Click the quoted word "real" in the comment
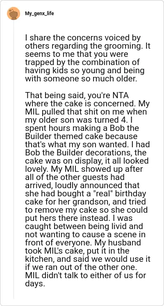This screenshot has width=164, height=306. click(103, 193)
